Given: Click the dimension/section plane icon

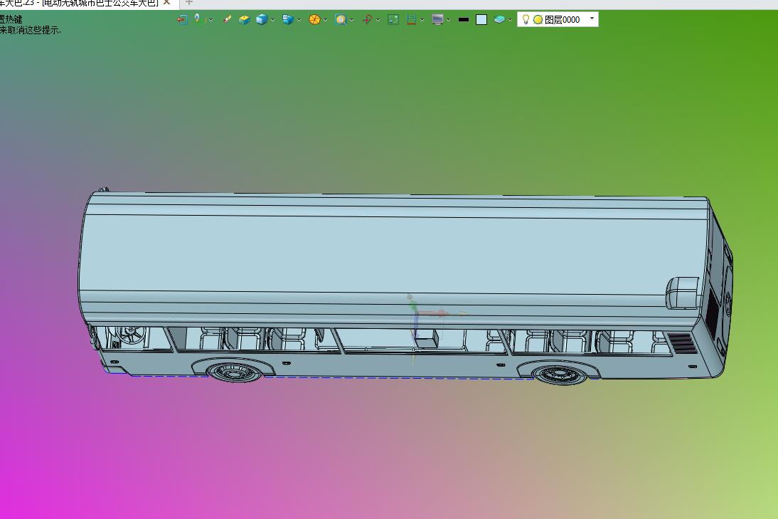Looking at the screenshot, I should tap(411, 19).
